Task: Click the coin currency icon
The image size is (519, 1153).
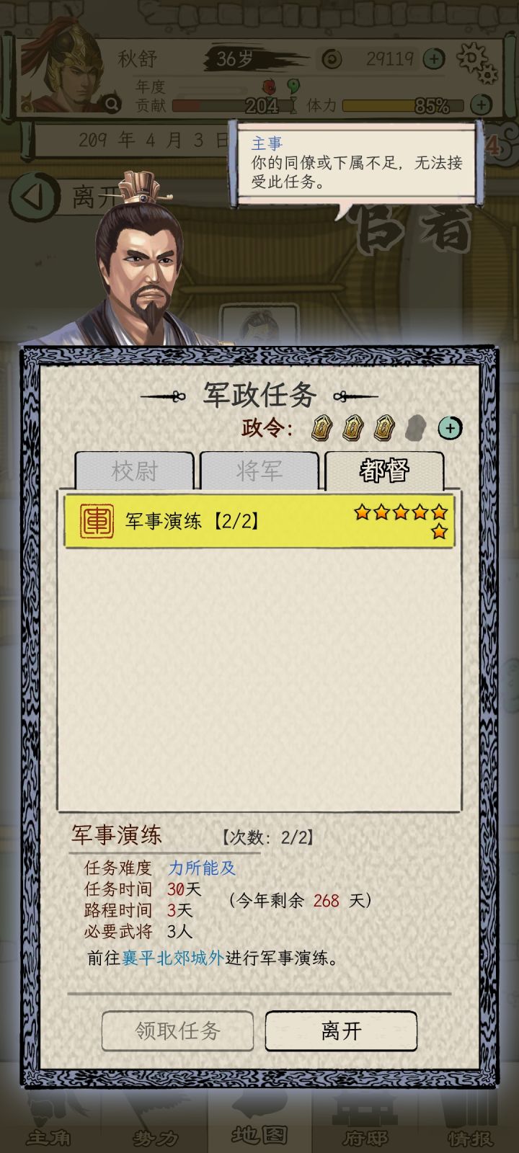Action: pyautogui.click(x=332, y=59)
